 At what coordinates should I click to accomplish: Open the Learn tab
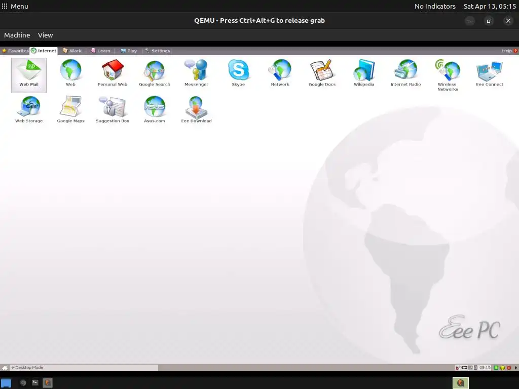[x=101, y=51]
